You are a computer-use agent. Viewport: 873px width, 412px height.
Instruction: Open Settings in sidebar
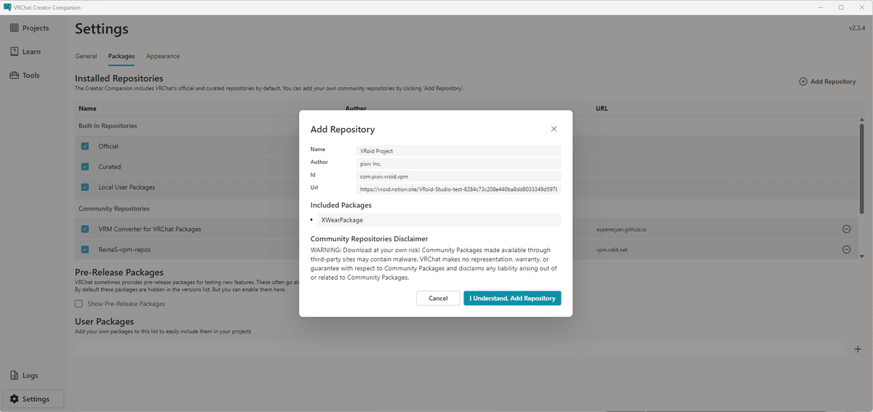pyautogui.click(x=33, y=399)
